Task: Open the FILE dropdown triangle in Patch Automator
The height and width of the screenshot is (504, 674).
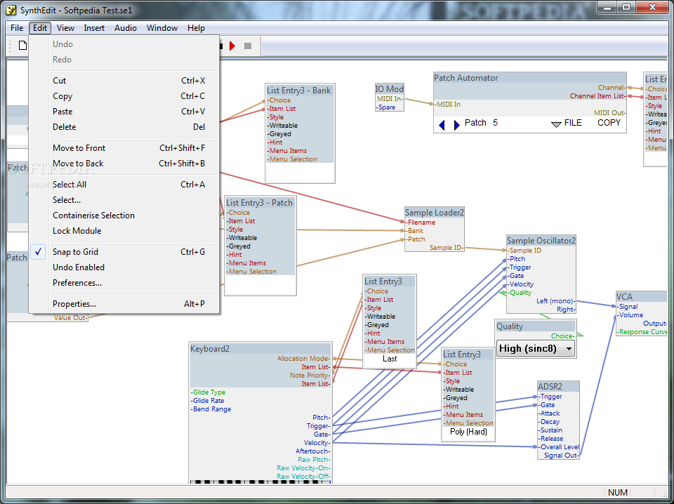Action: (555, 124)
